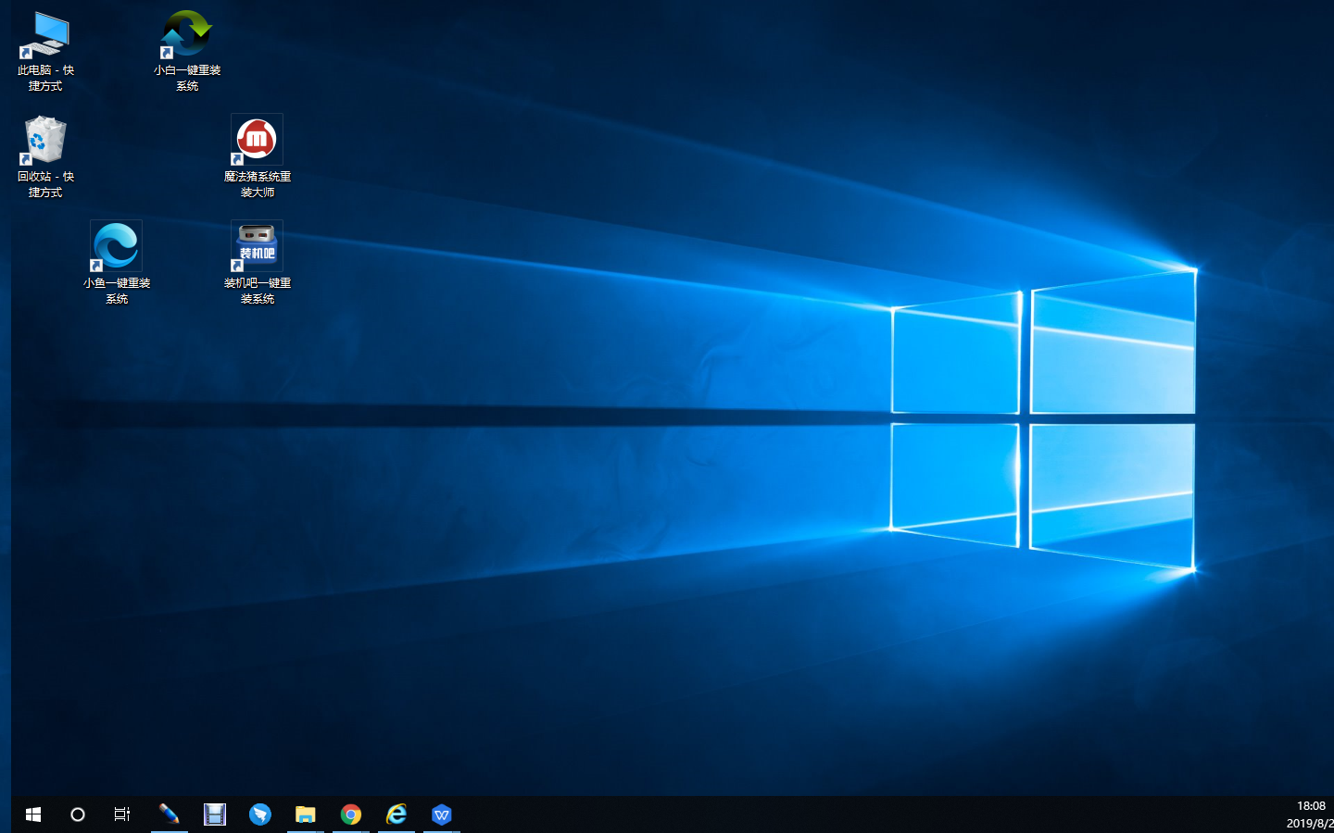
Task: Click the pencil app in taskbar
Action: (x=169, y=814)
